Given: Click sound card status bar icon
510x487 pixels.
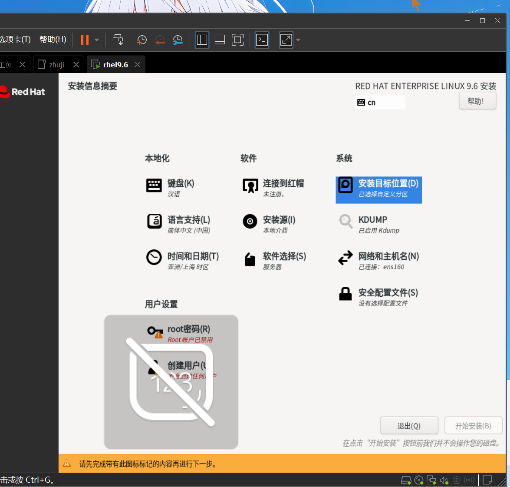Looking at the screenshot, I should tap(444, 480).
